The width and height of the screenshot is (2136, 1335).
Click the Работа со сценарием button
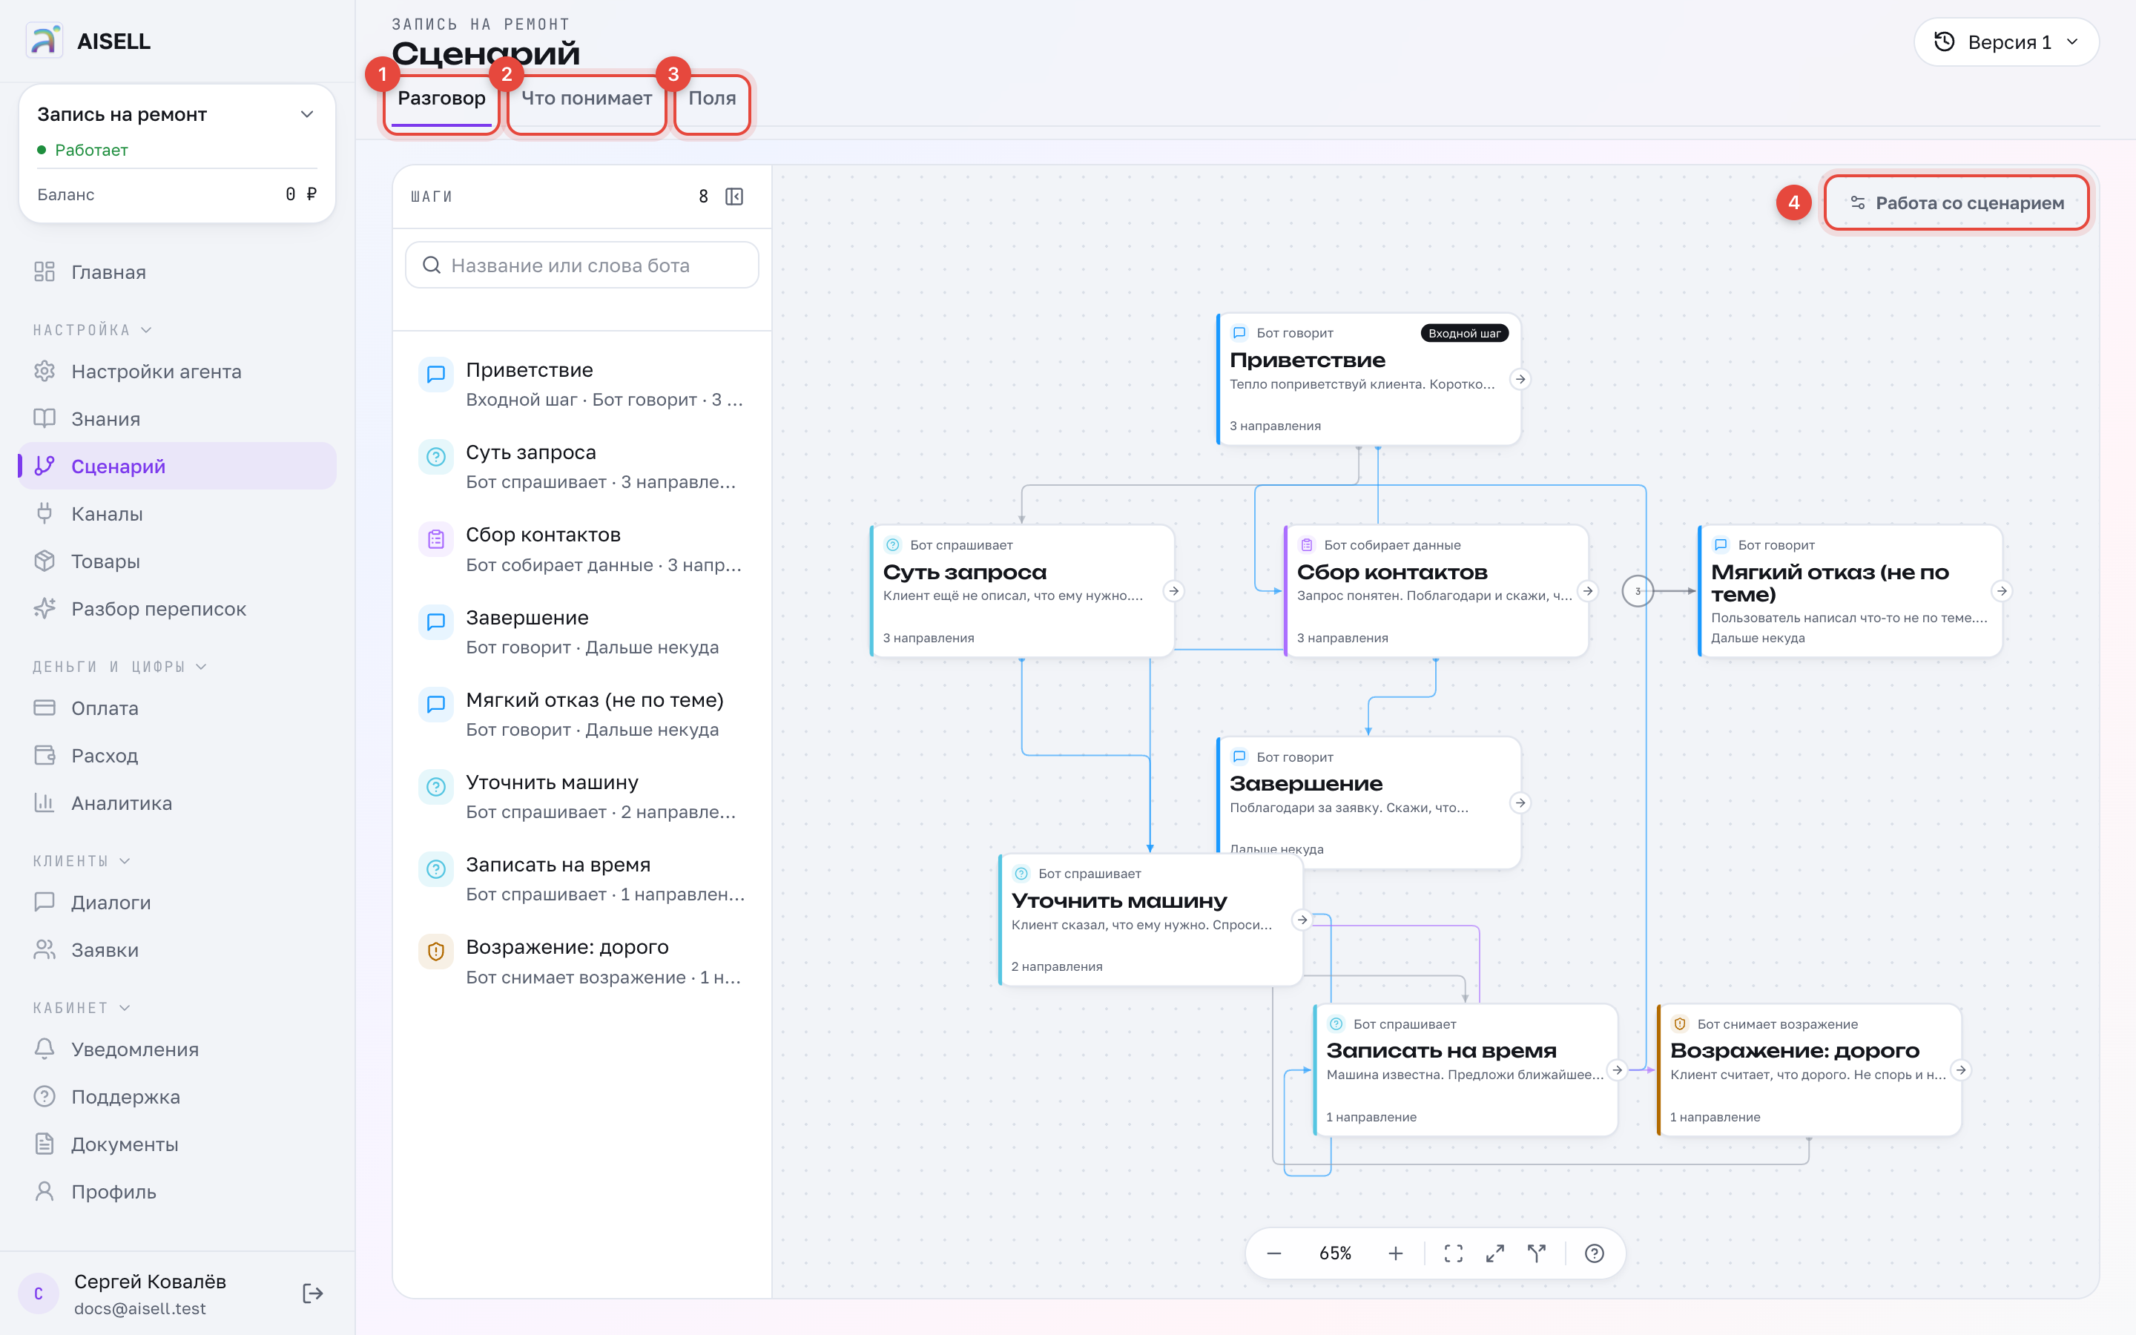[1956, 203]
